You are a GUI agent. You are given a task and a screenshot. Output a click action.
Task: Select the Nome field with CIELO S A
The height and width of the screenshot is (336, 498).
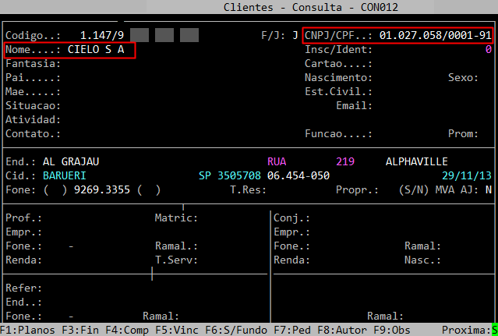pyautogui.click(x=96, y=50)
